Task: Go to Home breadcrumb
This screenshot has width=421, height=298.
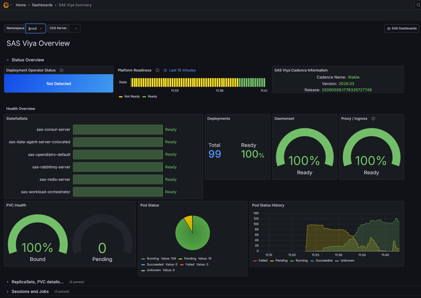Action: [x=21, y=5]
